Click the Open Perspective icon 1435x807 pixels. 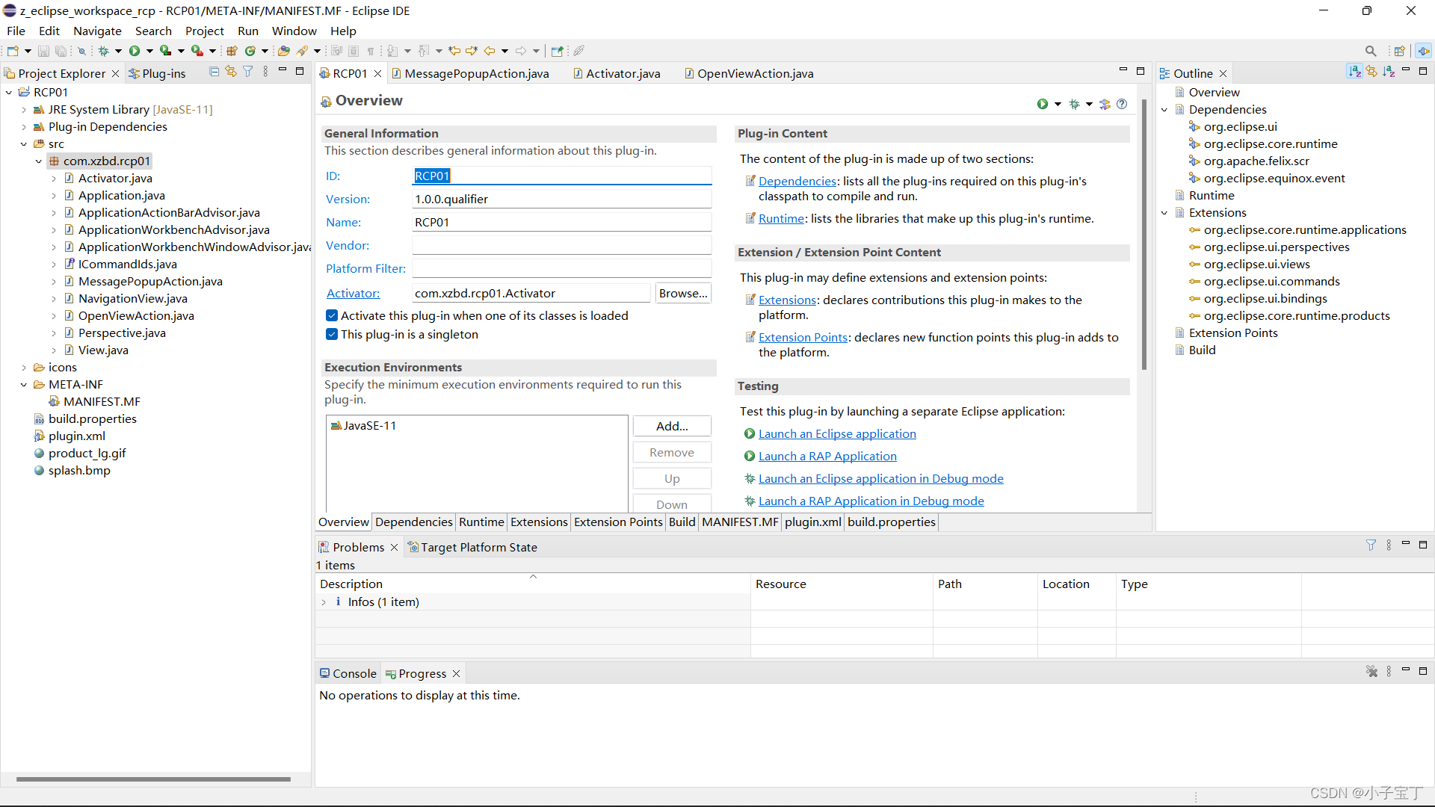(1399, 51)
